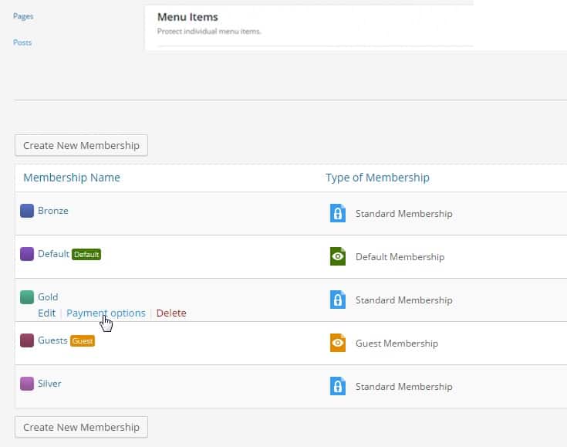Click the Menu Items heading
This screenshot has width=567, height=447.
point(187,17)
